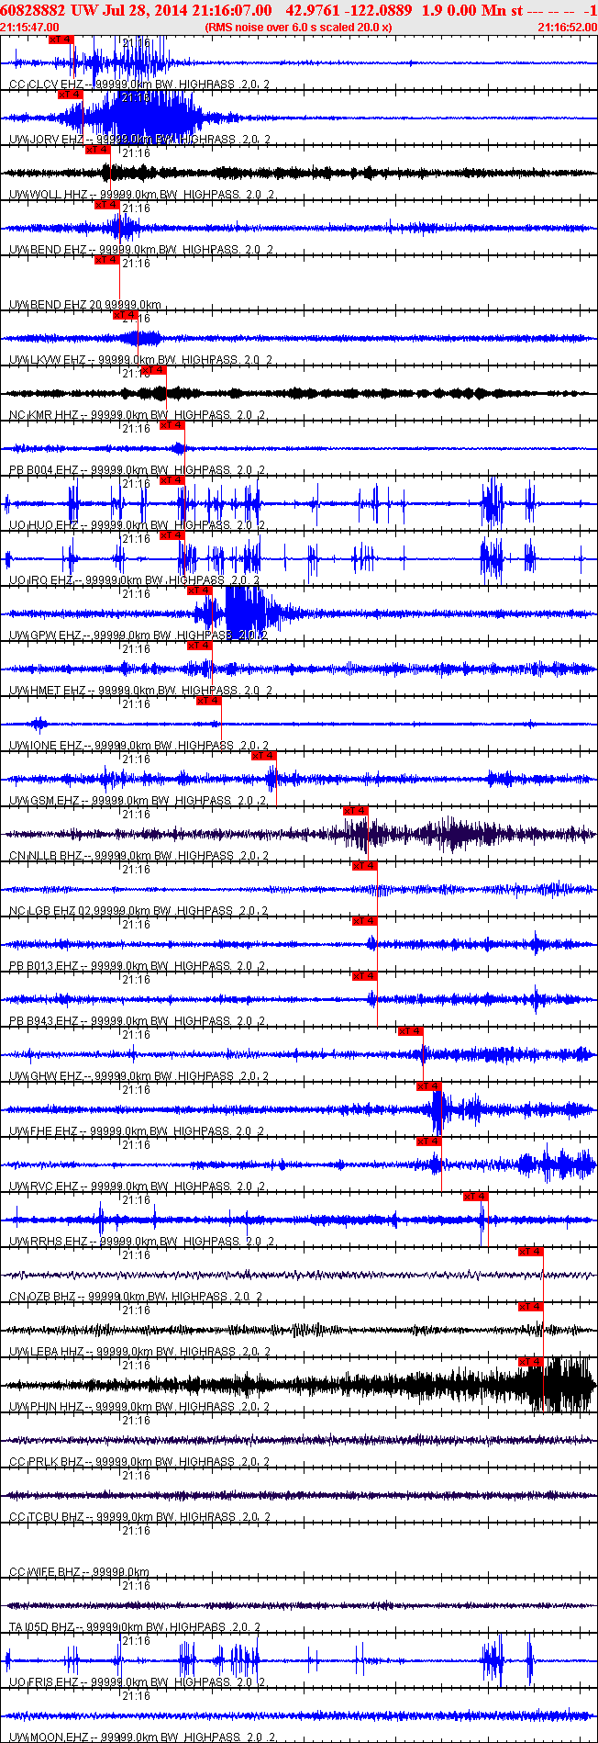Screen dimensions: 598x1743
Task: Select the red pick marker on GSM trace
Action: coord(264,756)
